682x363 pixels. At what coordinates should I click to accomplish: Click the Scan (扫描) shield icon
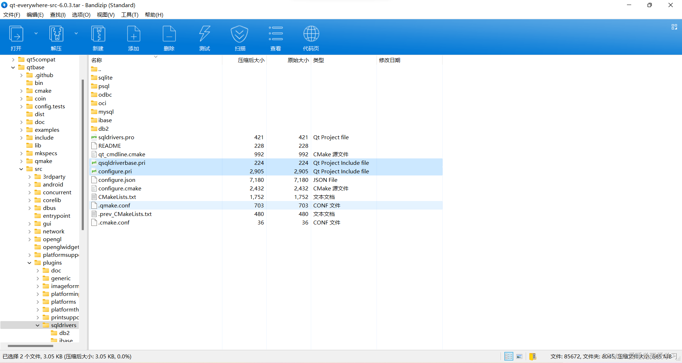pos(240,34)
